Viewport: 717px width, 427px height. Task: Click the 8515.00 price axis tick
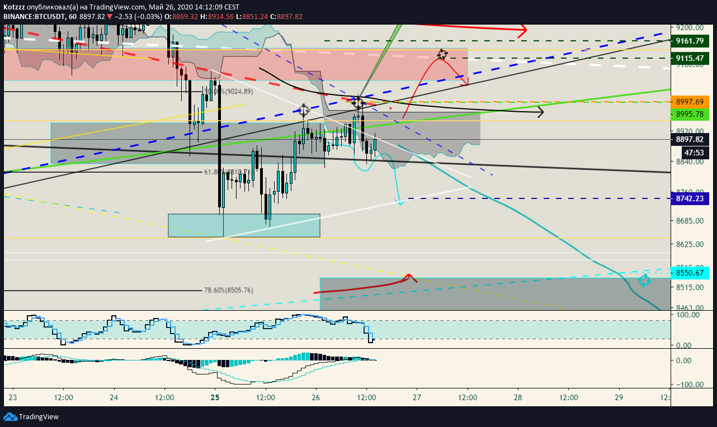pyautogui.click(x=690, y=287)
